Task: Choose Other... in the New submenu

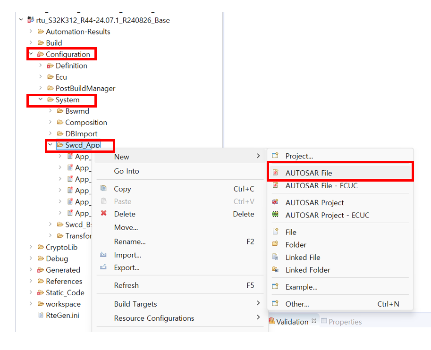Action: pos(297,304)
